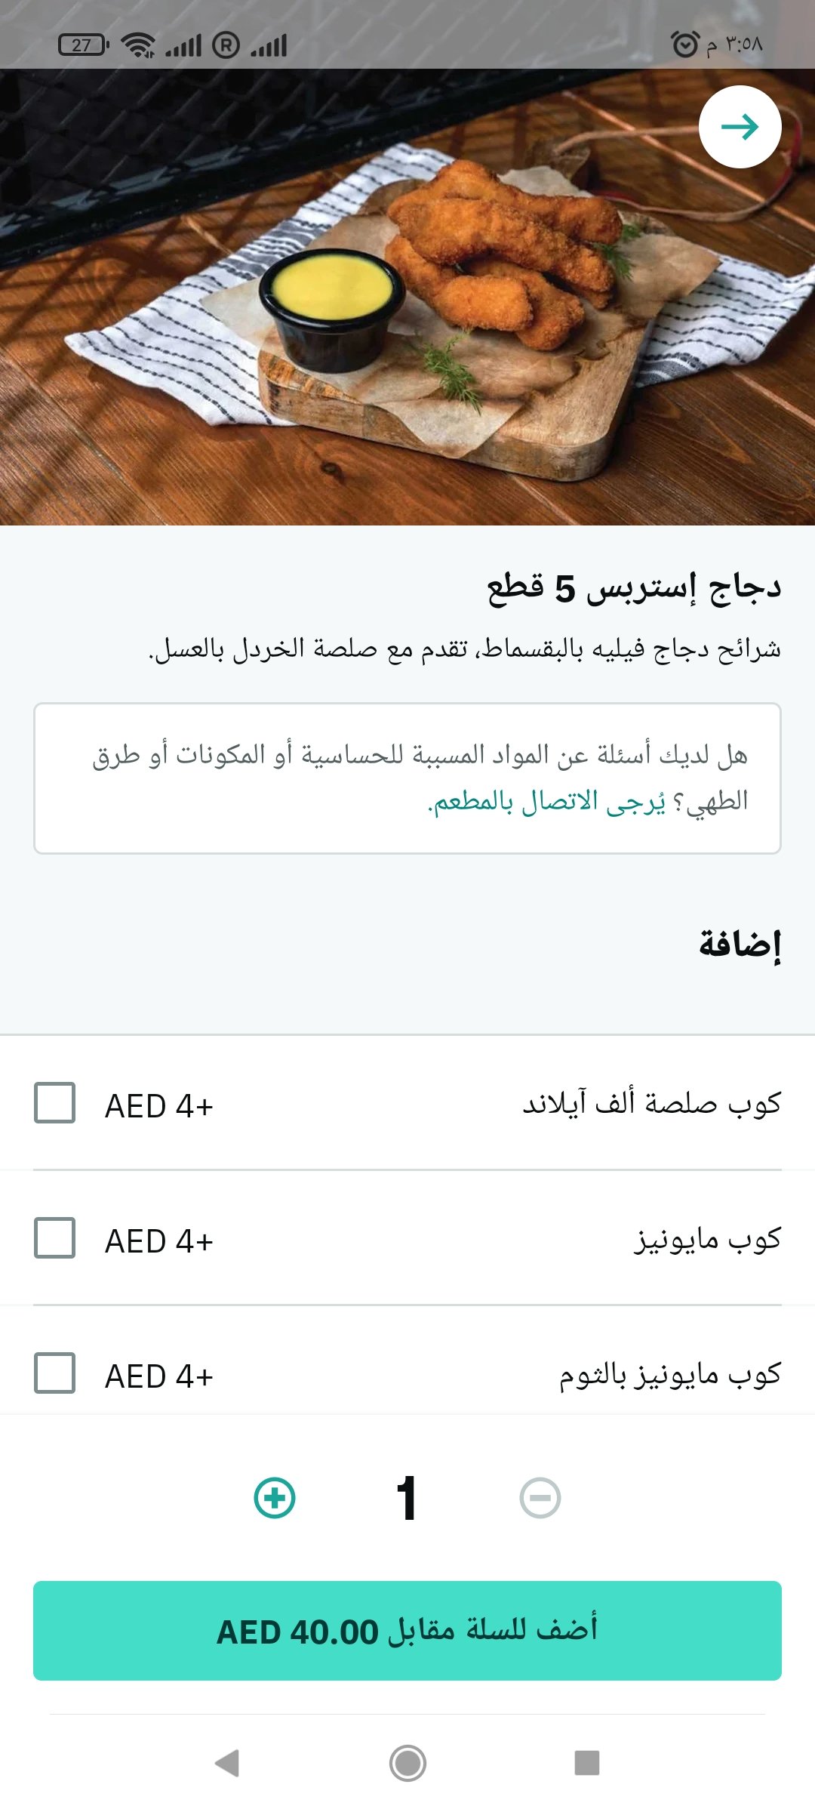Image resolution: width=815 pixels, height=1812 pixels.
Task: Decrease quantity with the minus icon
Action: point(540,1498)
